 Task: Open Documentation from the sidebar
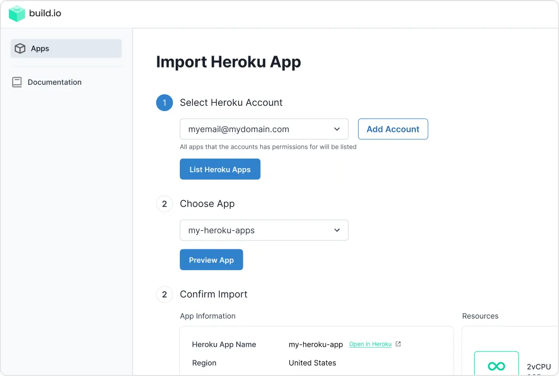pyautogui.click(x=55, y=82)
